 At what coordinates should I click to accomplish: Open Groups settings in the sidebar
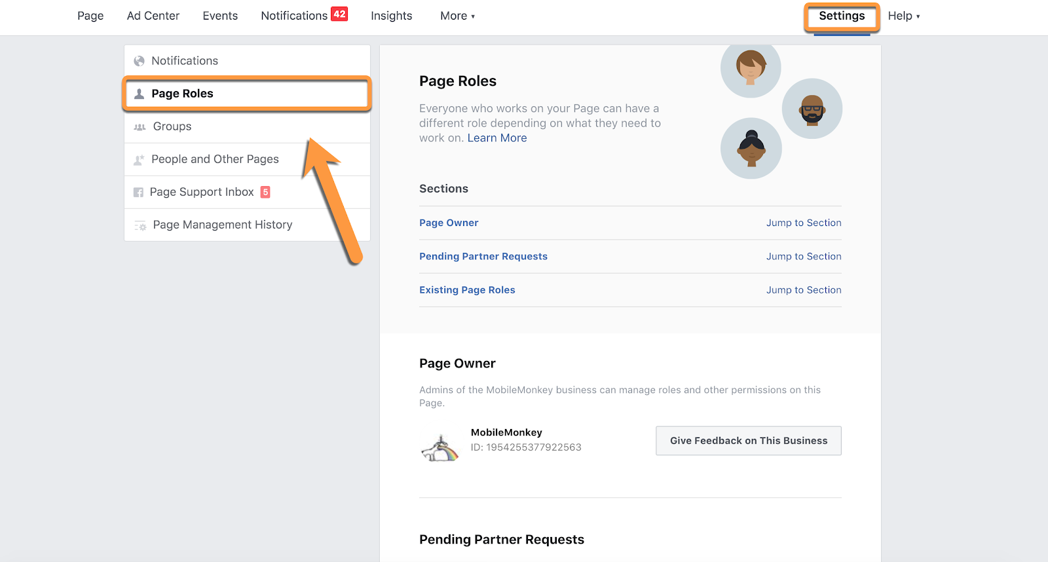pyautogui.click(x=247, y=126)
